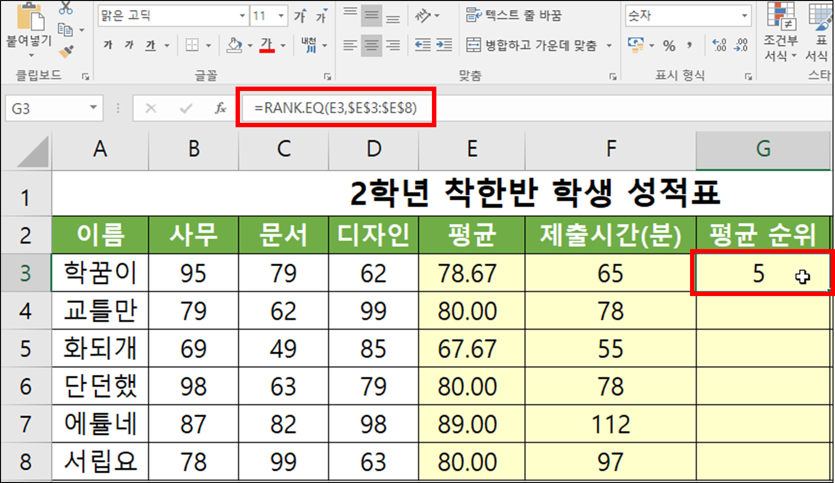
Task: Click the Copy icon
Action: (x=66, y=29)
